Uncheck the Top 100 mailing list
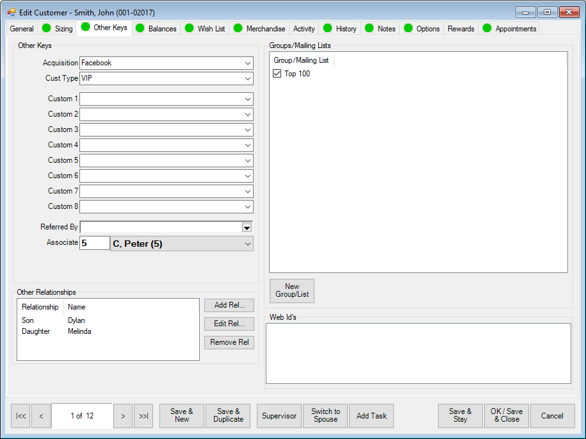This screenshot has width=586, height=439. pos(277,74)
